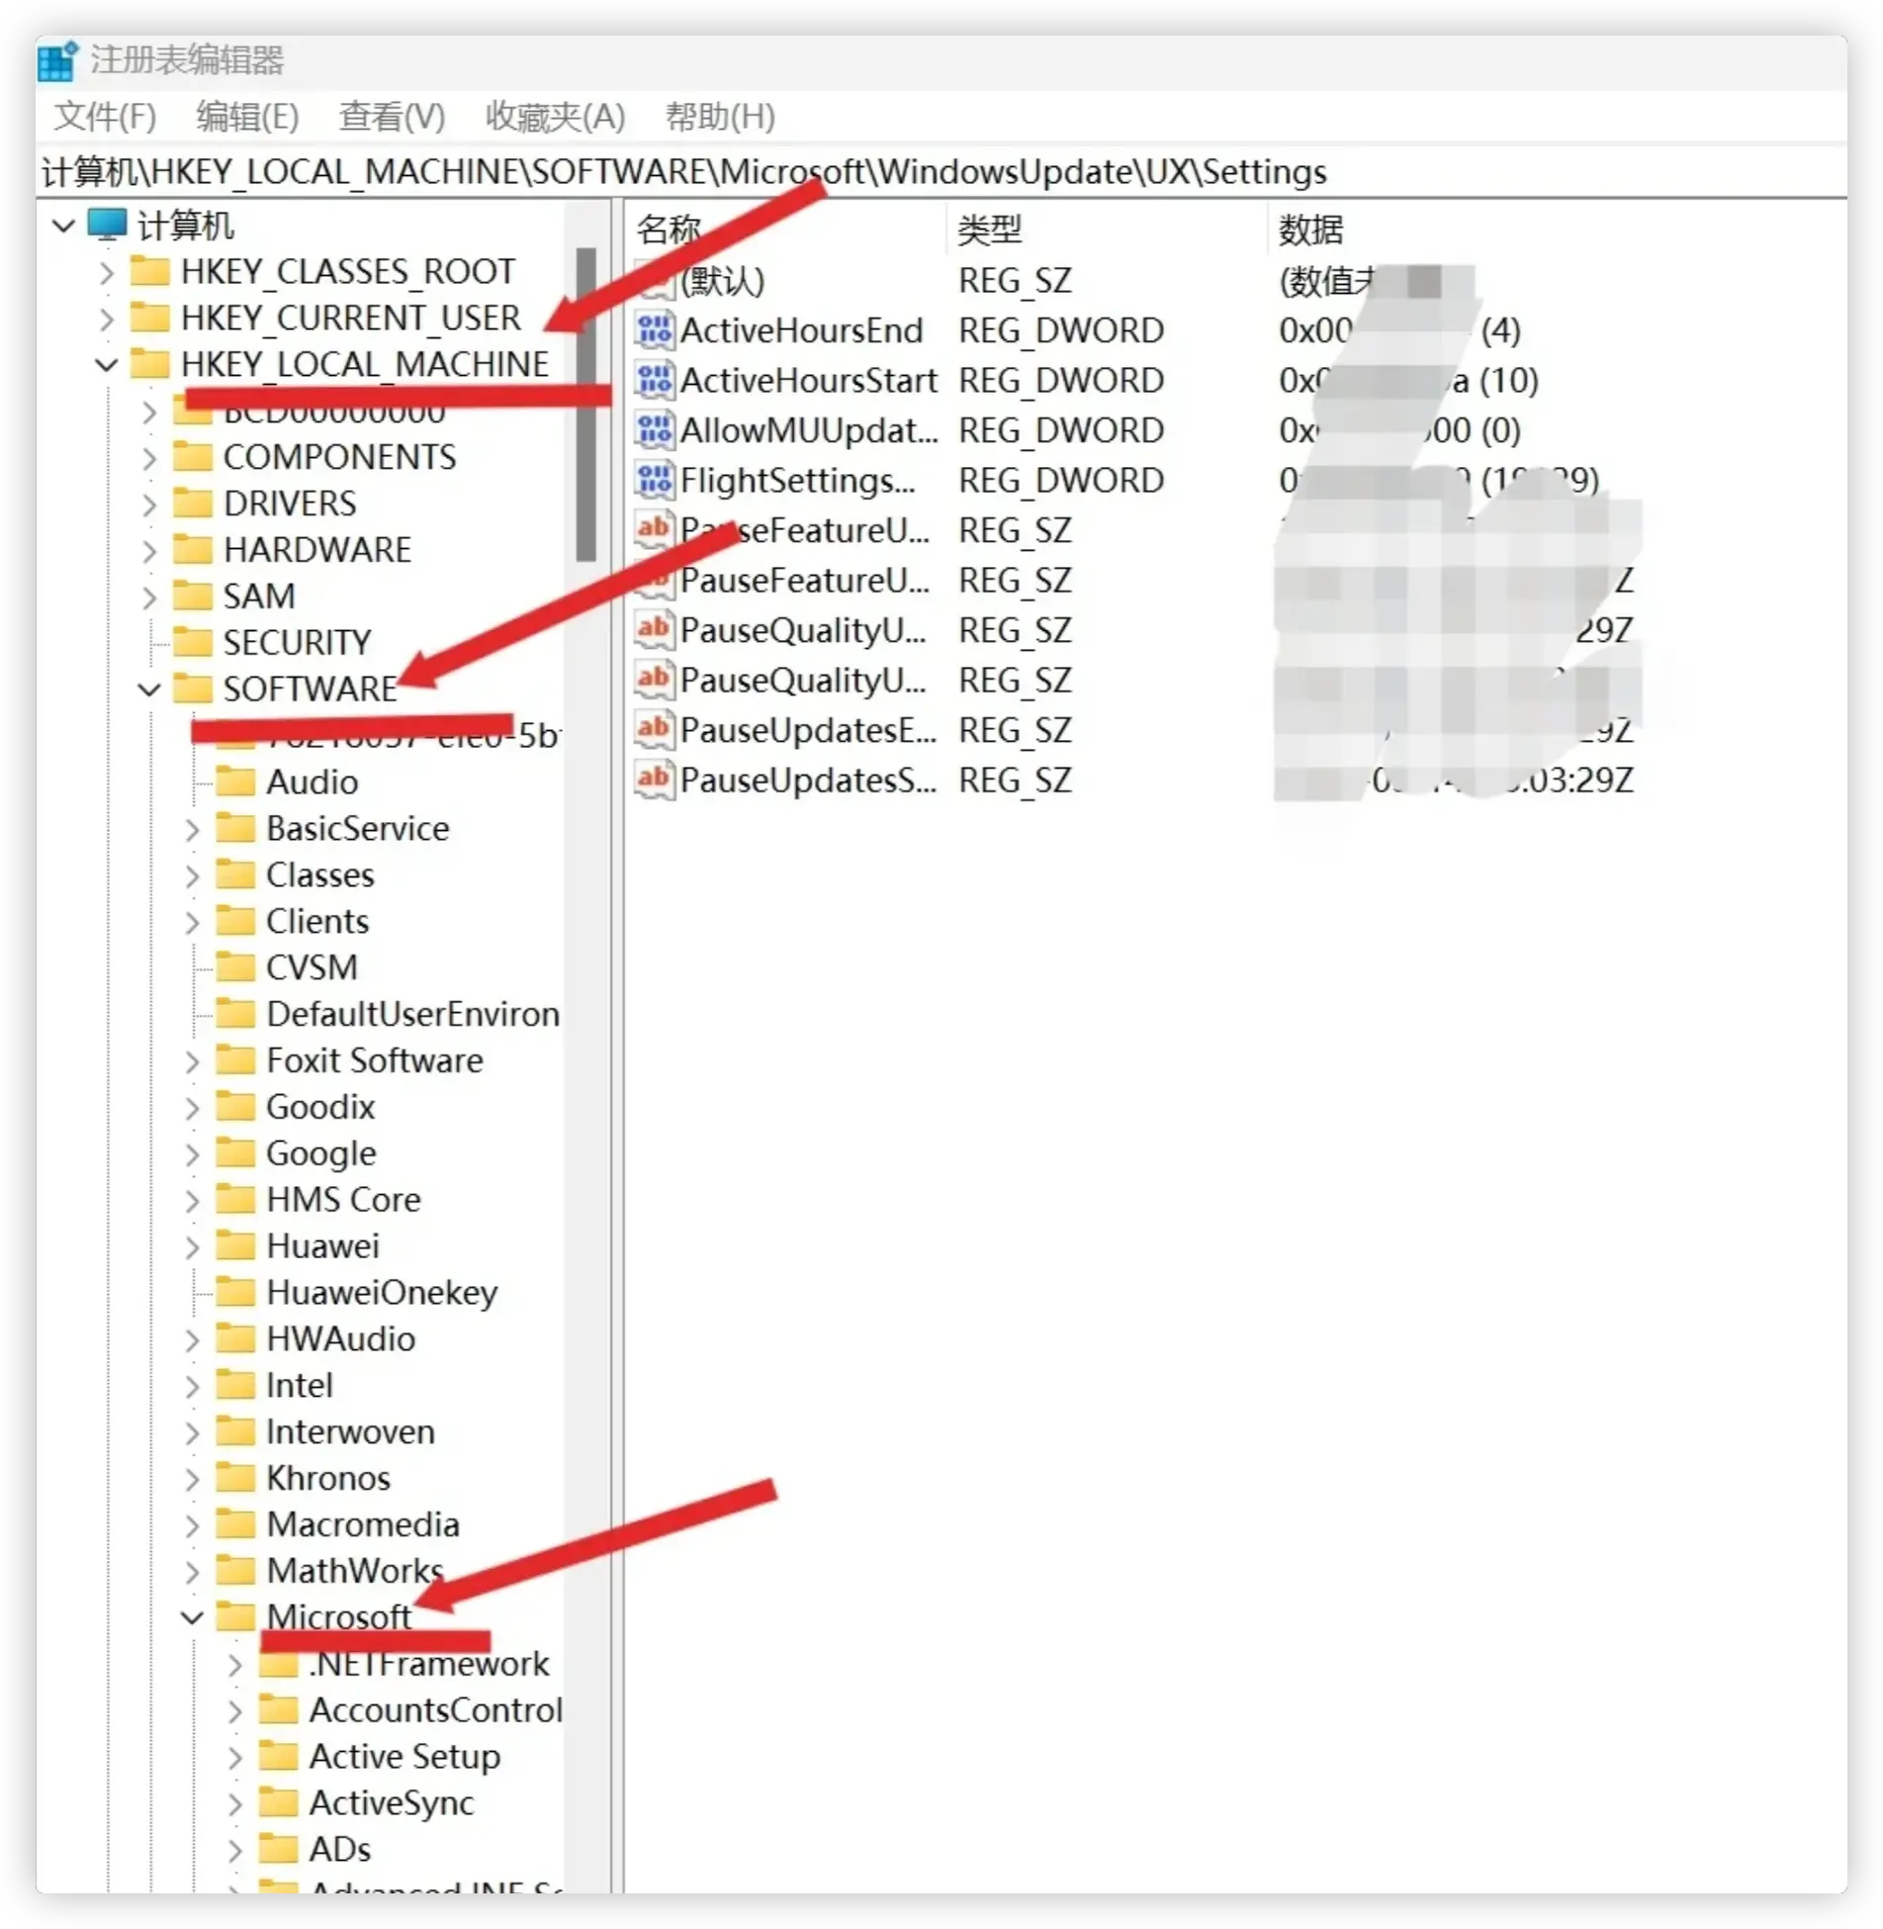Select the ActiveSync key

[392, 1802]
